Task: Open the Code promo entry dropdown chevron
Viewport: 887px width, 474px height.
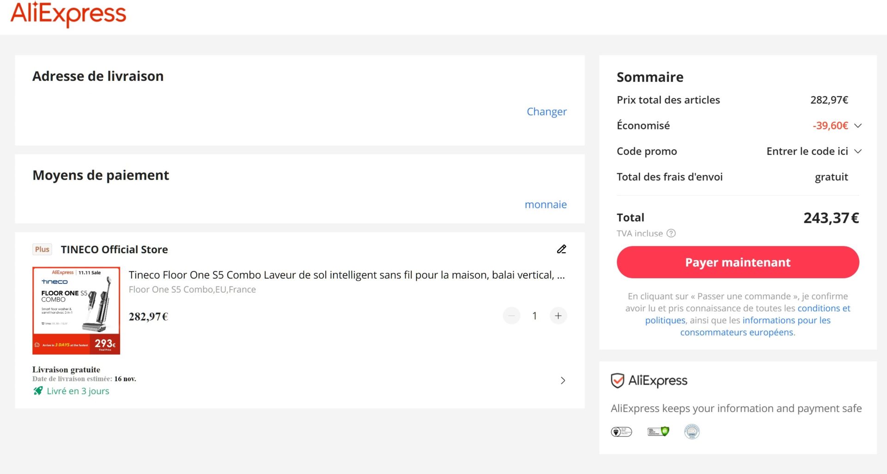Action: pyautogui.click(x=858, y=152)
